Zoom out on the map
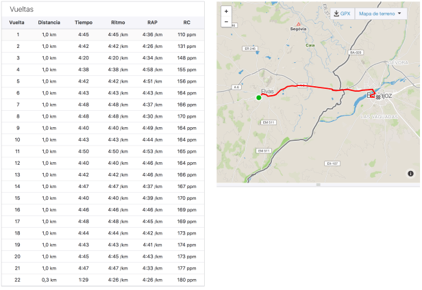Image resolution: width=422 pixels, height=290 pixels. pos(226,22)
